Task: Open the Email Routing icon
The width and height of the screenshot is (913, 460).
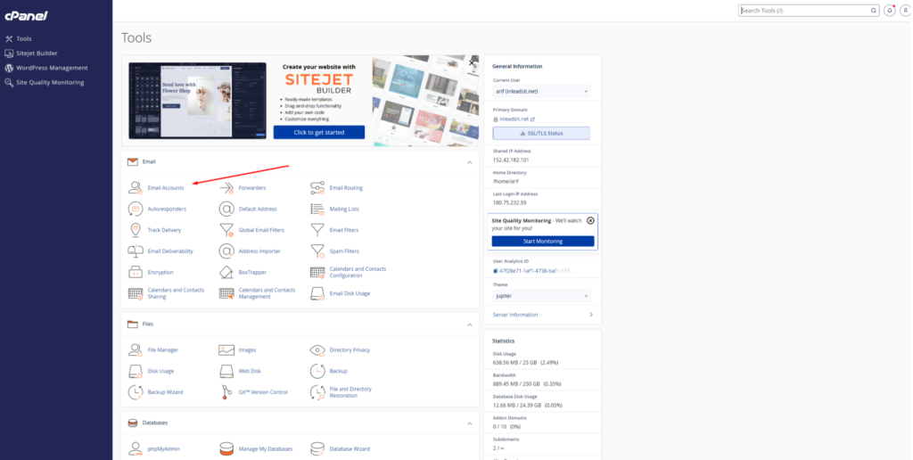Action: (x=317, y=187)
